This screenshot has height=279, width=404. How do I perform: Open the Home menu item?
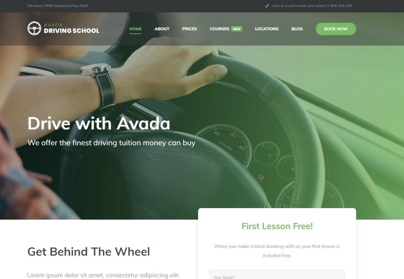(x=136, y=29)
